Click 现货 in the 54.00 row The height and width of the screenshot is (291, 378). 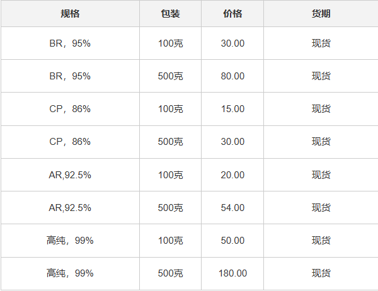[x=321, y=207]
